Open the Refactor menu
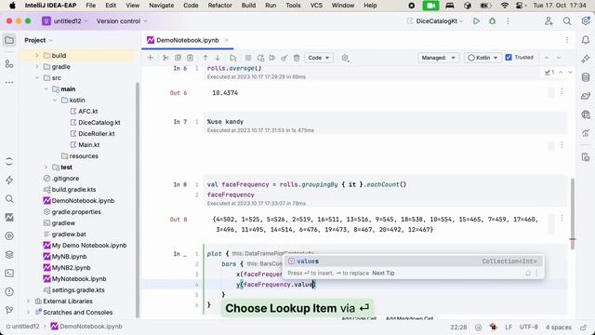Viewport: 595px width, 335px height. (219, 6)
